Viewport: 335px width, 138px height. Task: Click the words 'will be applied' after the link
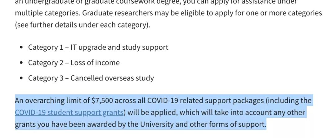(x=151, y=112)
